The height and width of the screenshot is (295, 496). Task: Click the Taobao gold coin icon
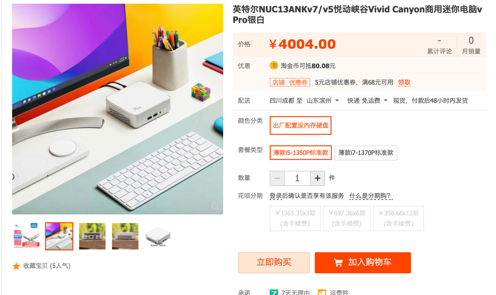click(274, 65)
